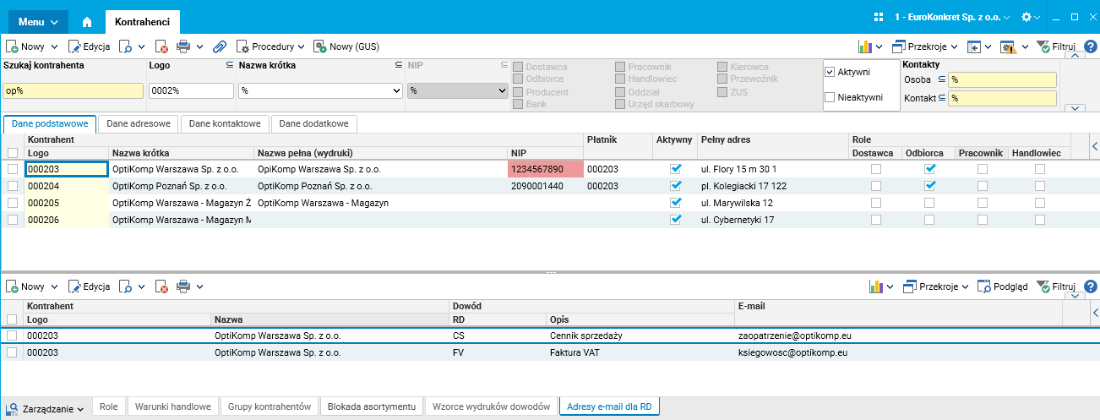Tick row checkbox for logo 000204
This screenshot has width=1100, height=420.
(13, 186)
